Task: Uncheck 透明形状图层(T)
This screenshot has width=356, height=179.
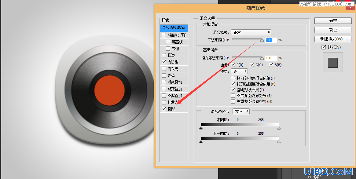Action: (x=233, y=90)
